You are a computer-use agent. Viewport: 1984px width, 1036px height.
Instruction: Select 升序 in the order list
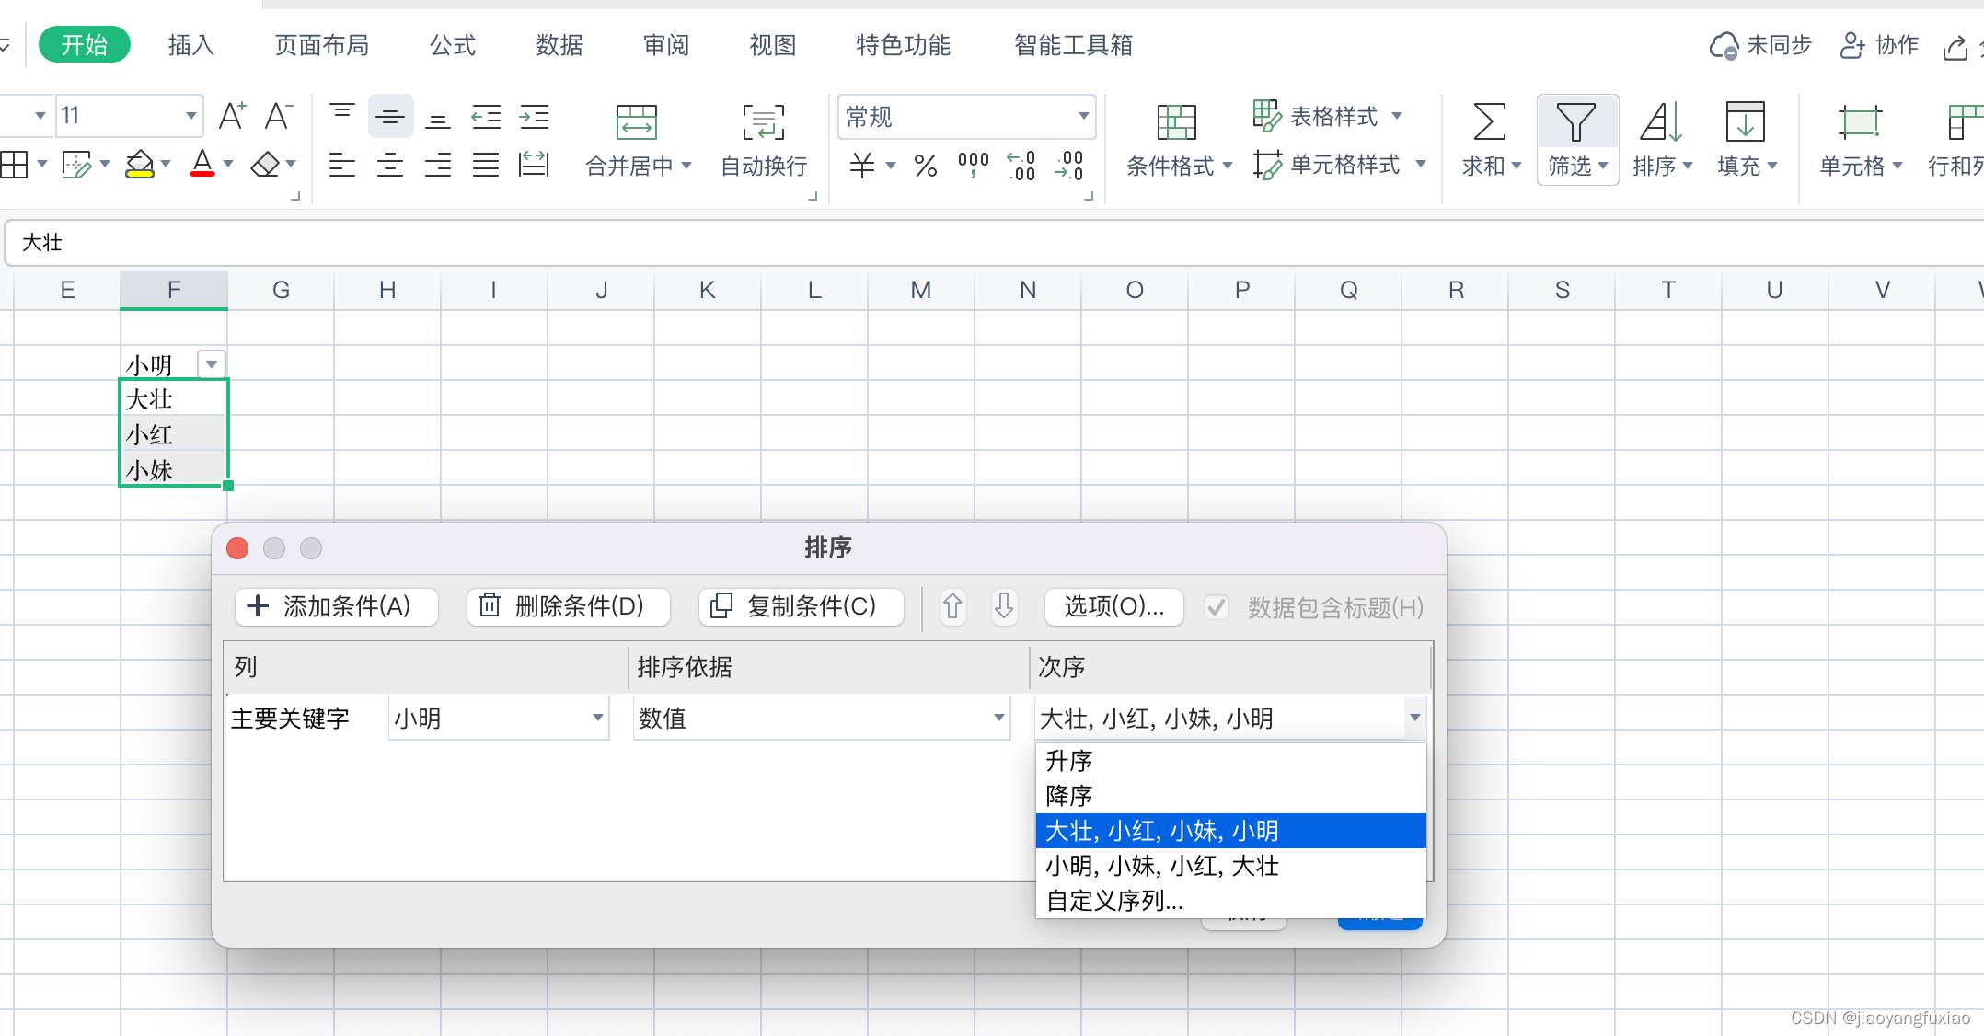(x=1230, y=761)
